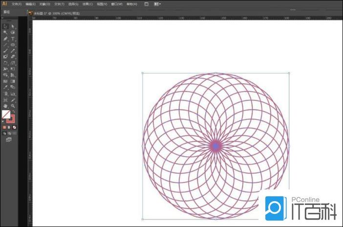Open the 文件(F) menu
The width and height of the screenshot is (343, 227).
pyautogui.click(x=17, y=4)
